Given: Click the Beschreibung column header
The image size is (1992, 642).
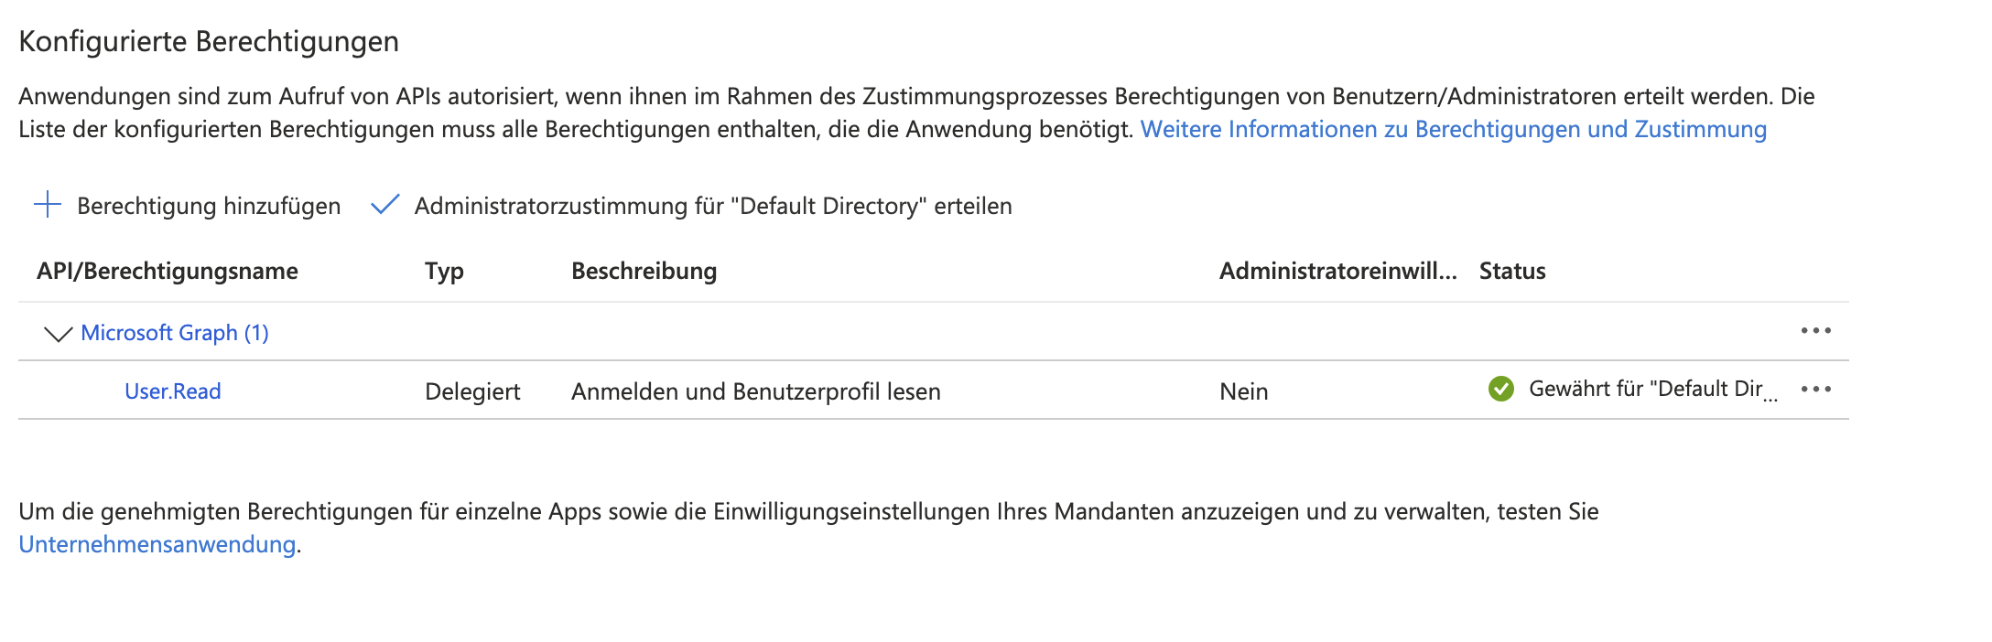Looking at the screenshot, I should point(644,271).
